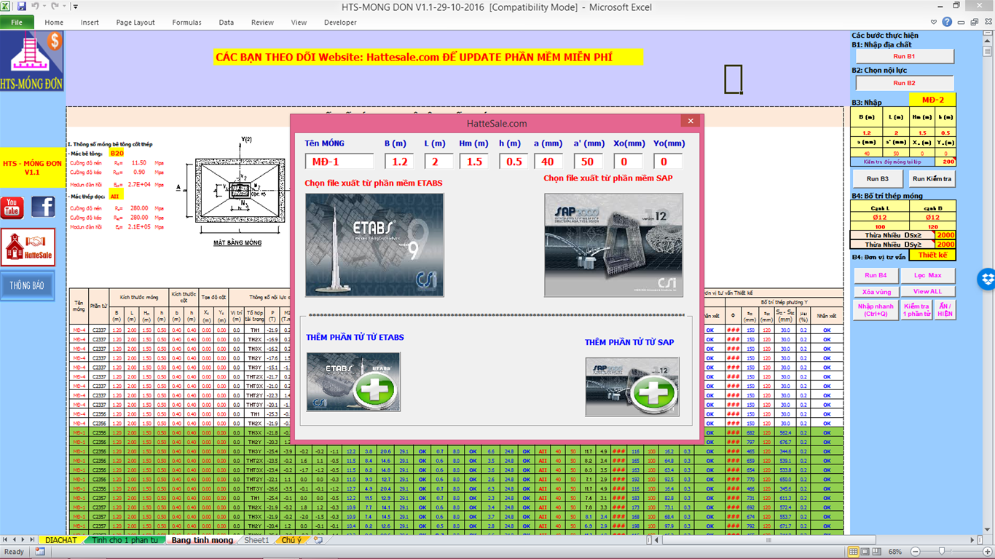Click the Dropbox badge icon

[988, 278]
